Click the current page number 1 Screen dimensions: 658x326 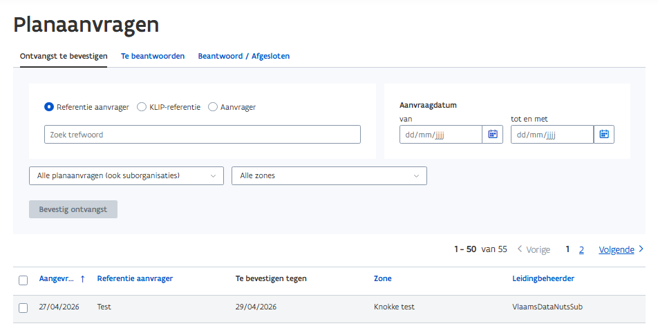point(567,249)
